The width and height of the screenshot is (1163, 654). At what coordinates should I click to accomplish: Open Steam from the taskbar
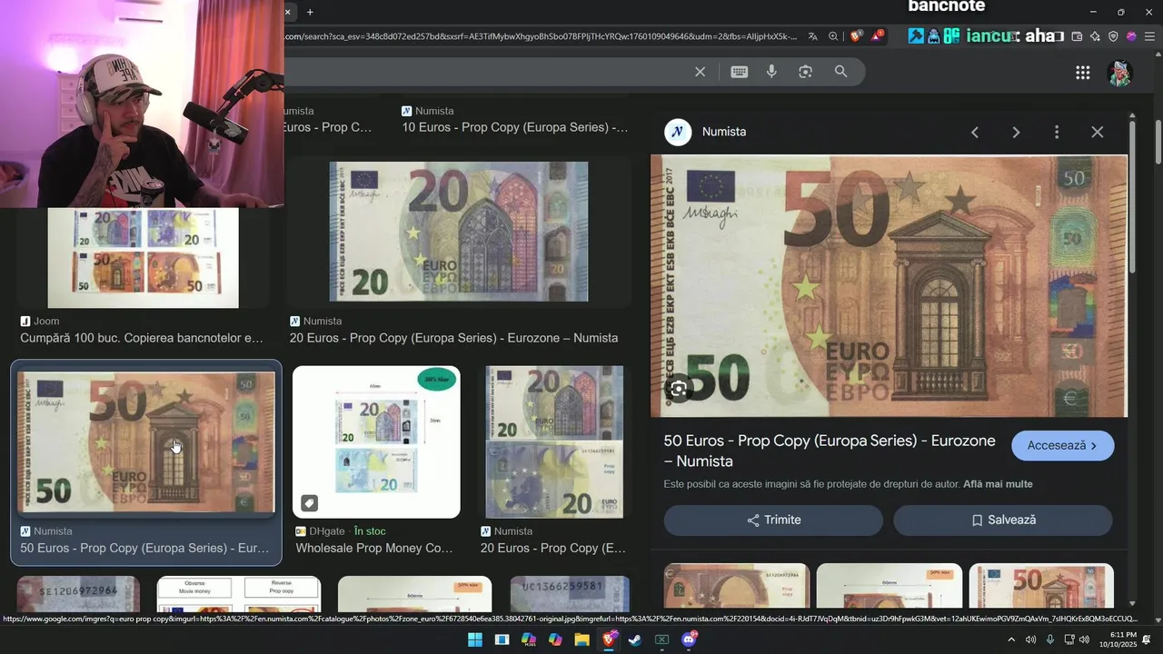(x=635, y=639)
